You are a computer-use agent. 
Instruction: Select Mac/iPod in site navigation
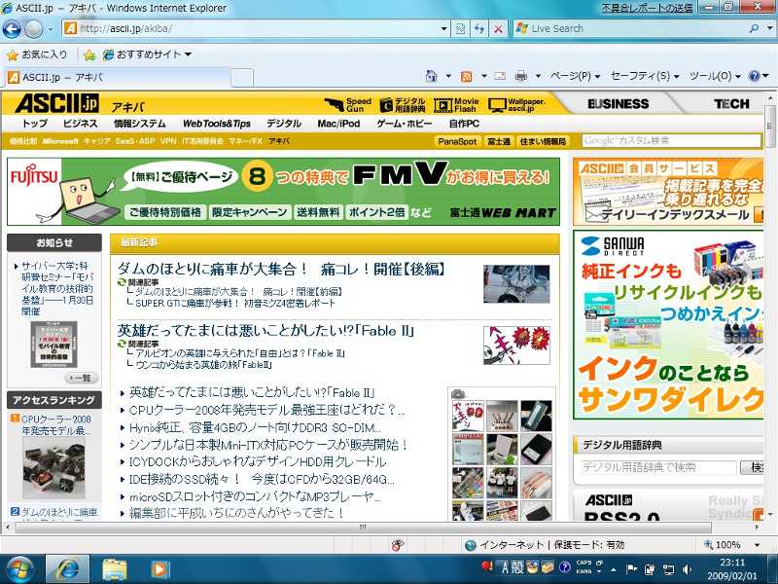[338, 124]
